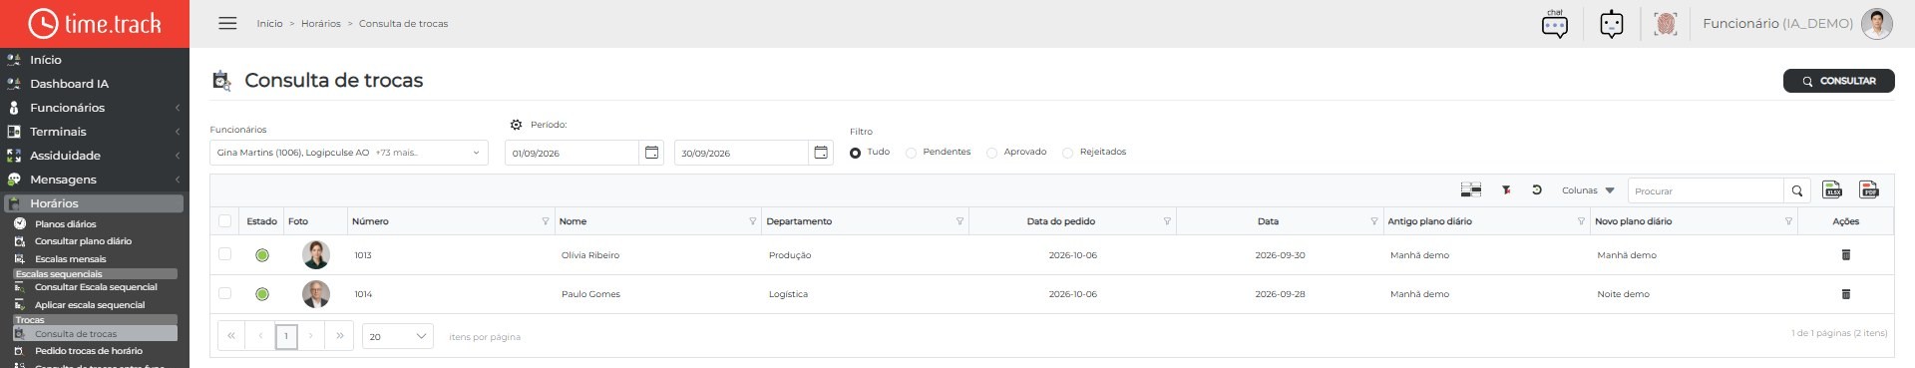This screenshot has width=1915, height=368.
Task: Expand Mensagens sidebar menu
Action: pyautogui.click(x=95, y=180)
